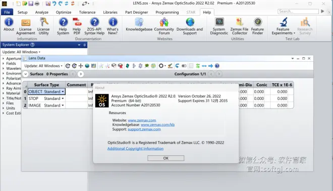
Task: Open the Feature Finder
Action: tap(258, 26)
